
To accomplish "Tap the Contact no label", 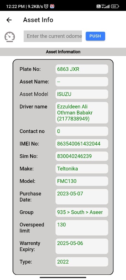I will pos(32,131).
